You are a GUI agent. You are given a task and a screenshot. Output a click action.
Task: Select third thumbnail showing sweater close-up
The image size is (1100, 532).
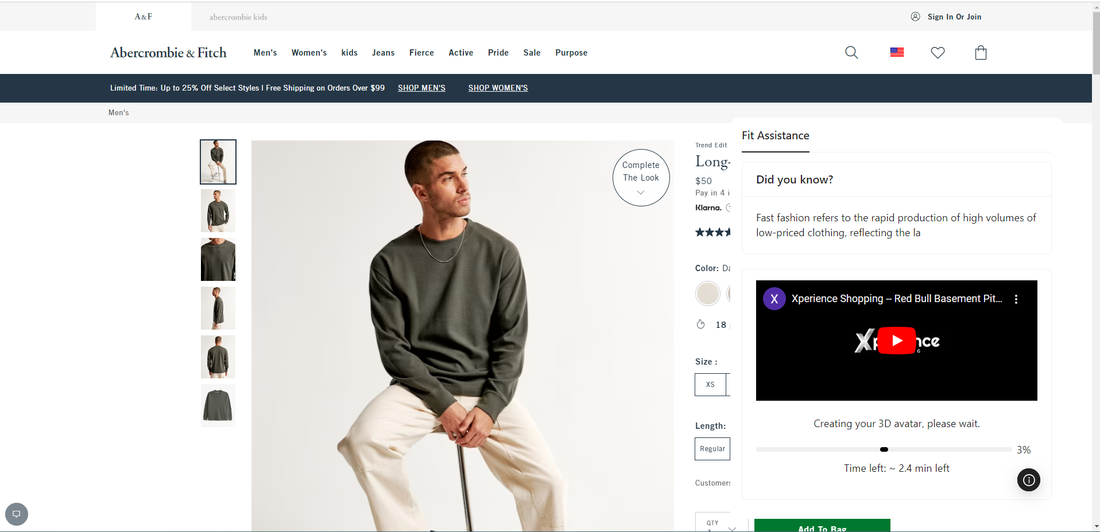click(x=218, y=259)
